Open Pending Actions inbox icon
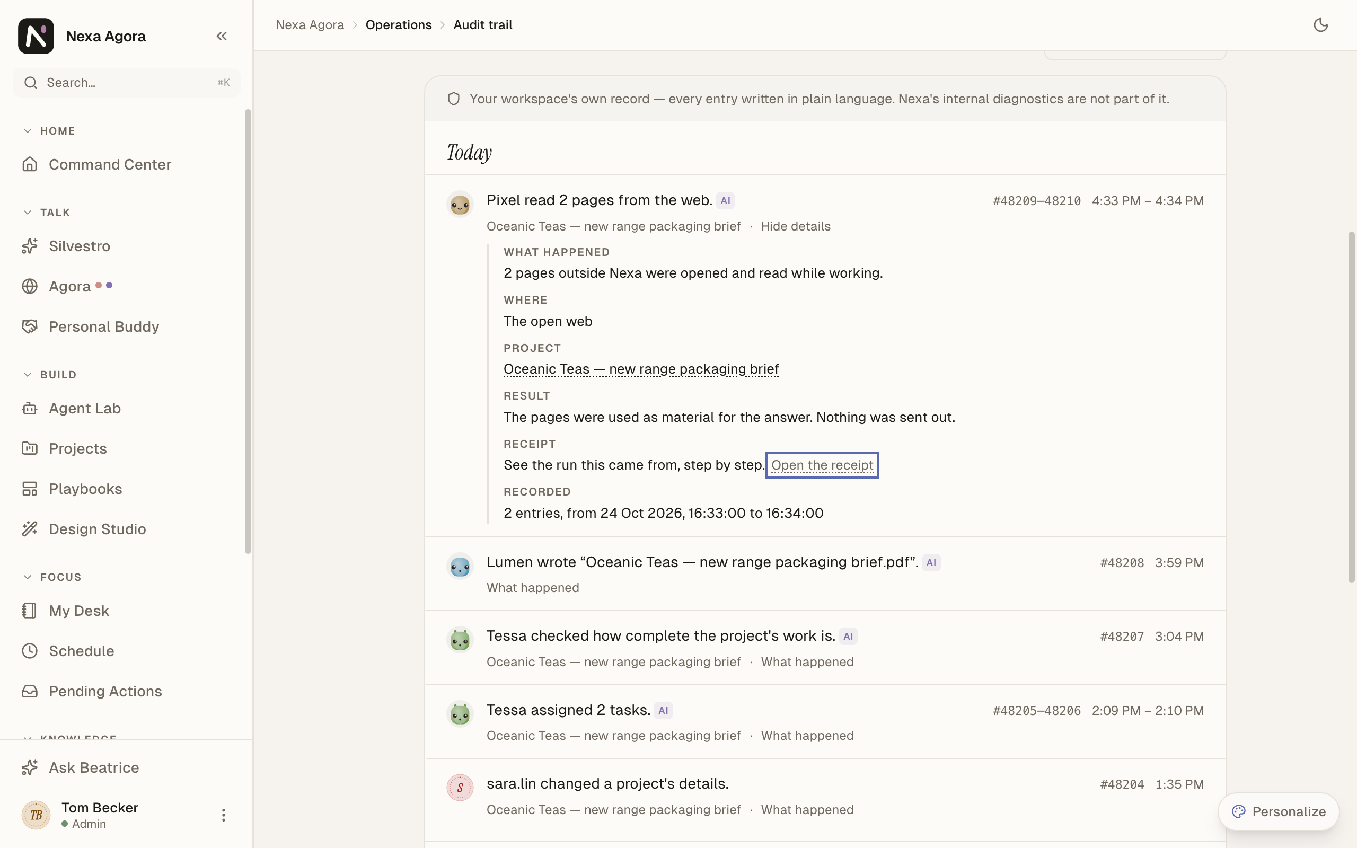 (30, 692)
